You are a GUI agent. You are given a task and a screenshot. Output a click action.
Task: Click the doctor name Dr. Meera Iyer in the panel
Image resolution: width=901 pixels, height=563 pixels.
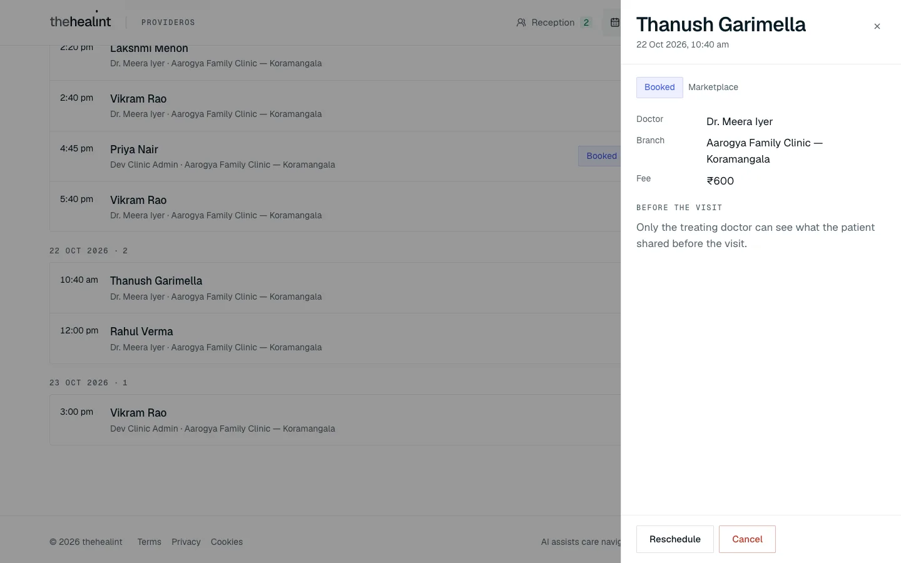click(739, 121)
